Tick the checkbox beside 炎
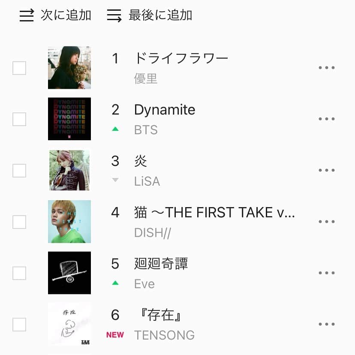Viewport: 355px width, 355px height. coord(19,171)
